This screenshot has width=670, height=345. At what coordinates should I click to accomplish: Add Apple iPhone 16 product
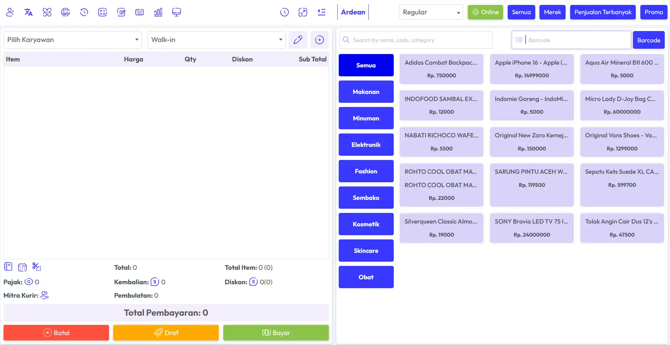pos(532,69)
